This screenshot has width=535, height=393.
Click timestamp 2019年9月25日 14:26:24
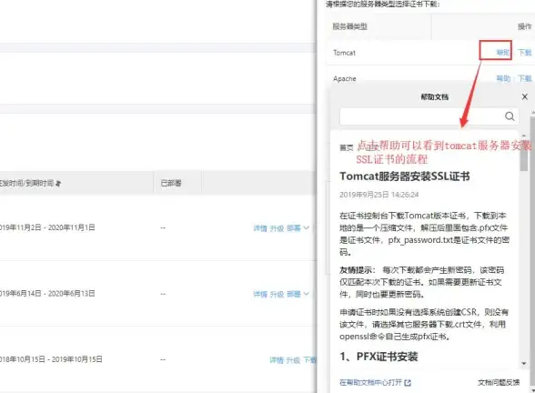click(x=379, y=195)
